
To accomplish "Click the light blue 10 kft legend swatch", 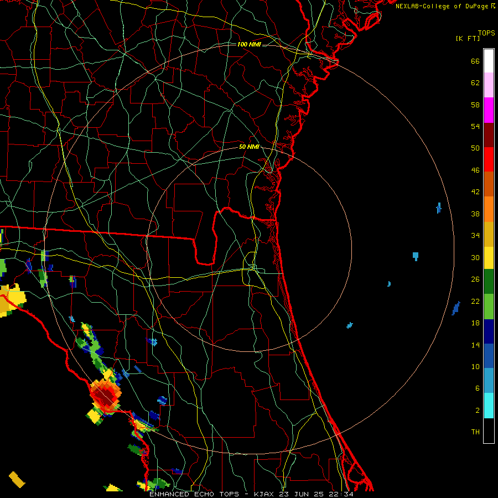I will click(x=489, y=381).
